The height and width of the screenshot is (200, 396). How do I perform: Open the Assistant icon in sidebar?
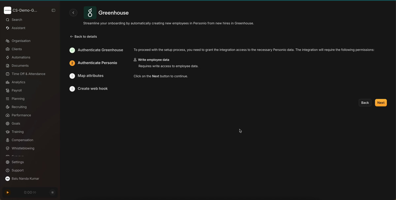click(x=8, y=28)
